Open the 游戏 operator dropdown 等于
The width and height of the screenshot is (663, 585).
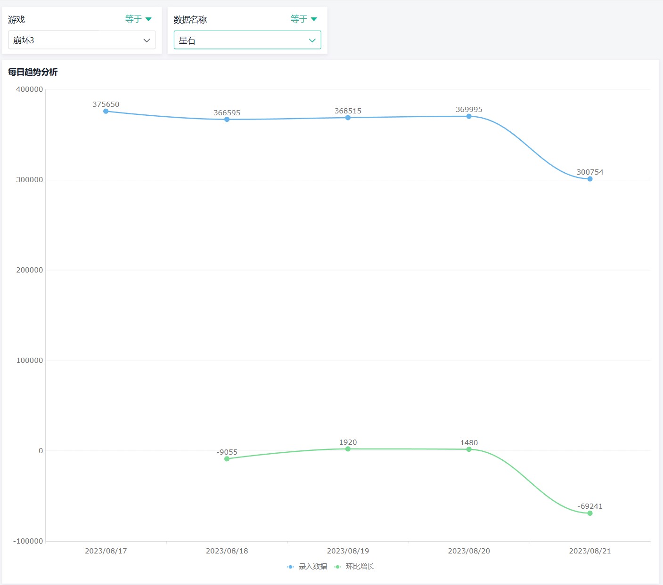coord(138,19)
